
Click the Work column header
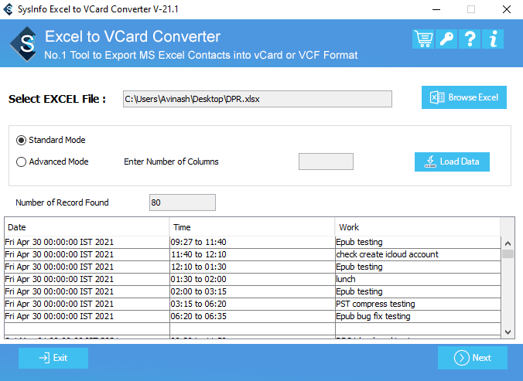(x=418, y=227)
